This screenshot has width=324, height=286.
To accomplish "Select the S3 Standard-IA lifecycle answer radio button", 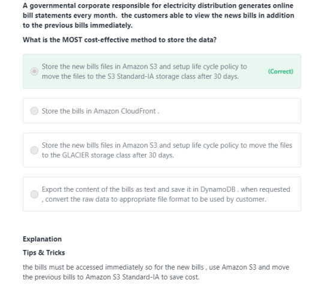I will 34,71.
